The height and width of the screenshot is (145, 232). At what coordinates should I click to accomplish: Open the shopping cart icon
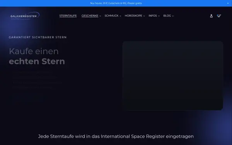click(219, 16)
